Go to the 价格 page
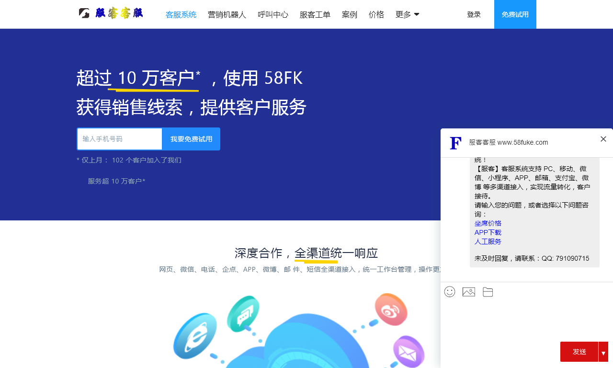The image size is (613, 368). 376,15
